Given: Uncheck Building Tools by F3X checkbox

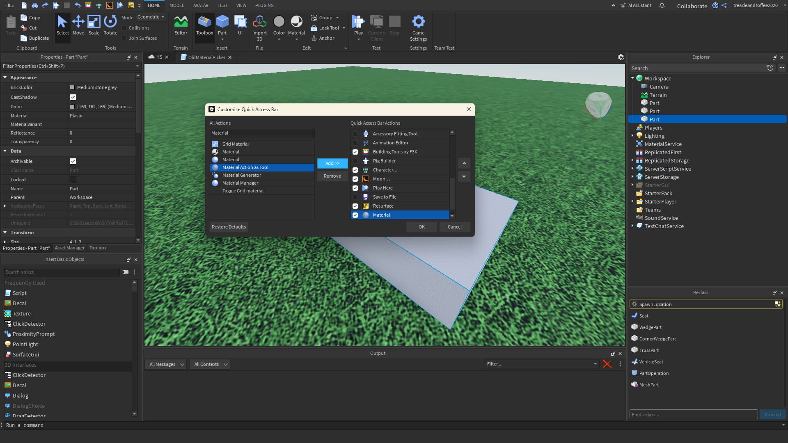Looking at the screenshot, I should (x=355, y=152).
